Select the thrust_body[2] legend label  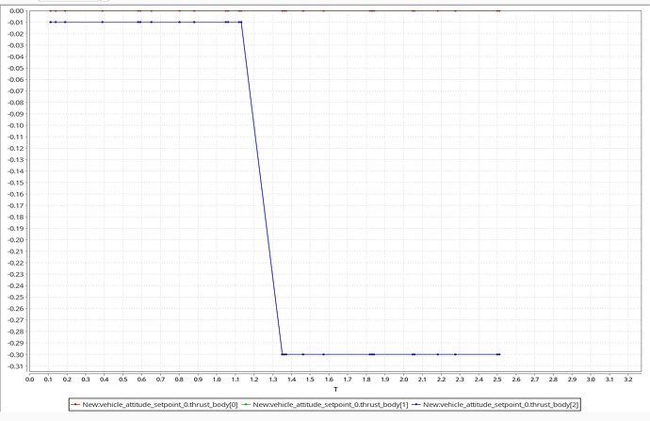[x=499, y=404]
